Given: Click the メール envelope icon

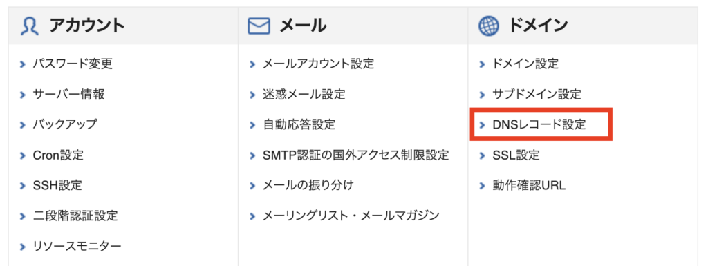Looking at the screenshot, I should pos(259,26).
